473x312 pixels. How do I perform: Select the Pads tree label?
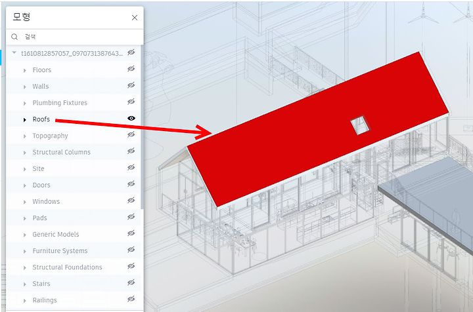[40, 218]
